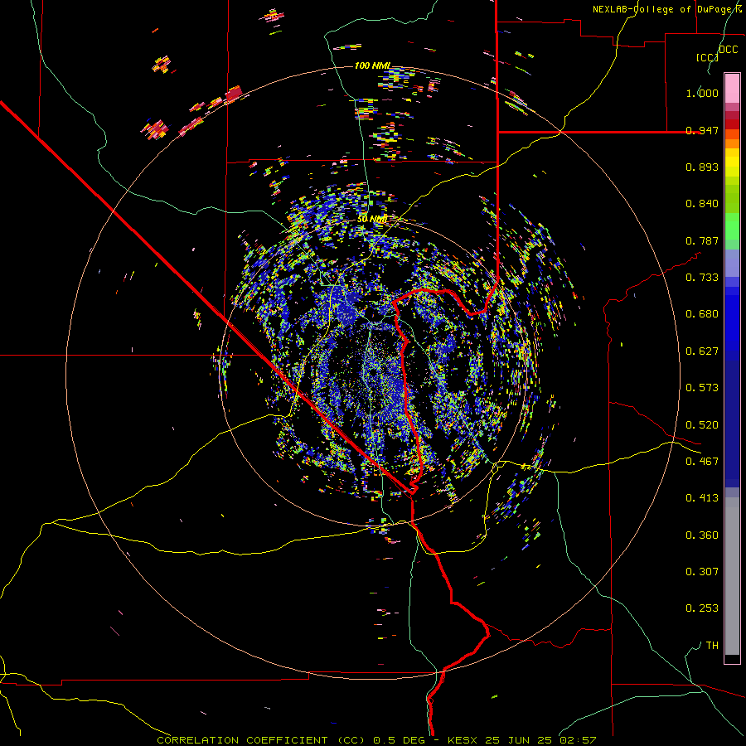Click the yellow segment of the color bar

pyautogui.click(x=732, y=163)
